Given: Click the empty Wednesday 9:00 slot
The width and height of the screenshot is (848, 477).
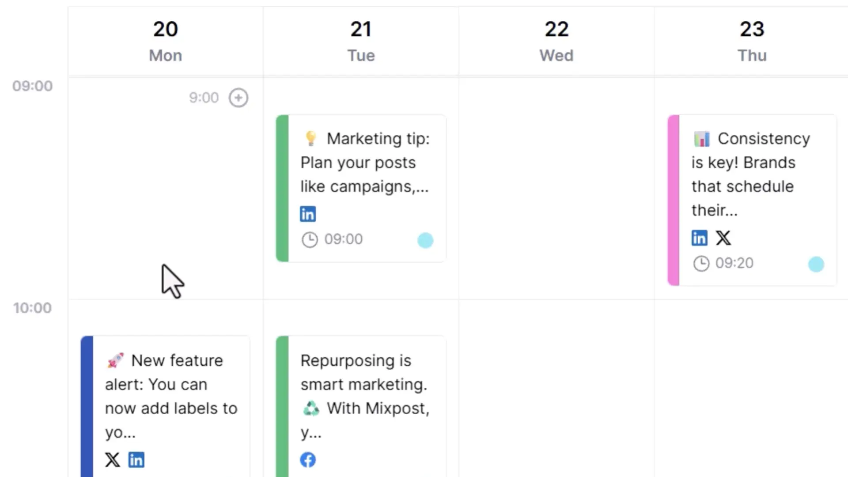Looking at the screenshot, I should (x=556, y=185).
